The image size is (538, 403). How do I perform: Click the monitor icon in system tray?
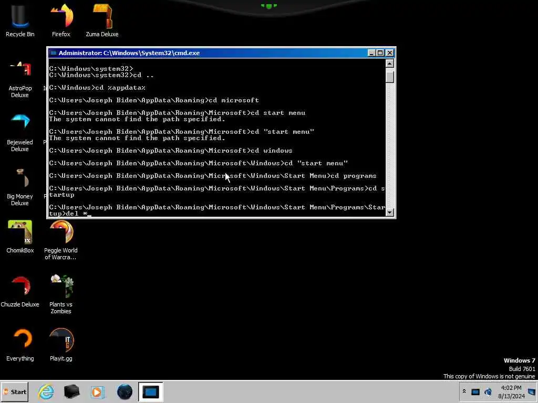click(x=475, y=391)
